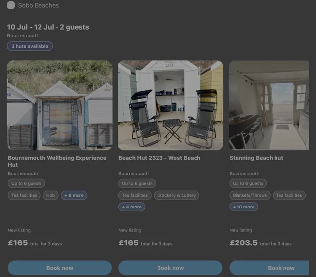Image resolution: width=316 pixels, height=277 pixels.
Task: Click the Hob amenity tag
Action: (x=50, y=195)
